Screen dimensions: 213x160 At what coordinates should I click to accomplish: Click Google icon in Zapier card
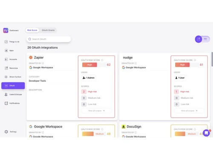(31, 67)
